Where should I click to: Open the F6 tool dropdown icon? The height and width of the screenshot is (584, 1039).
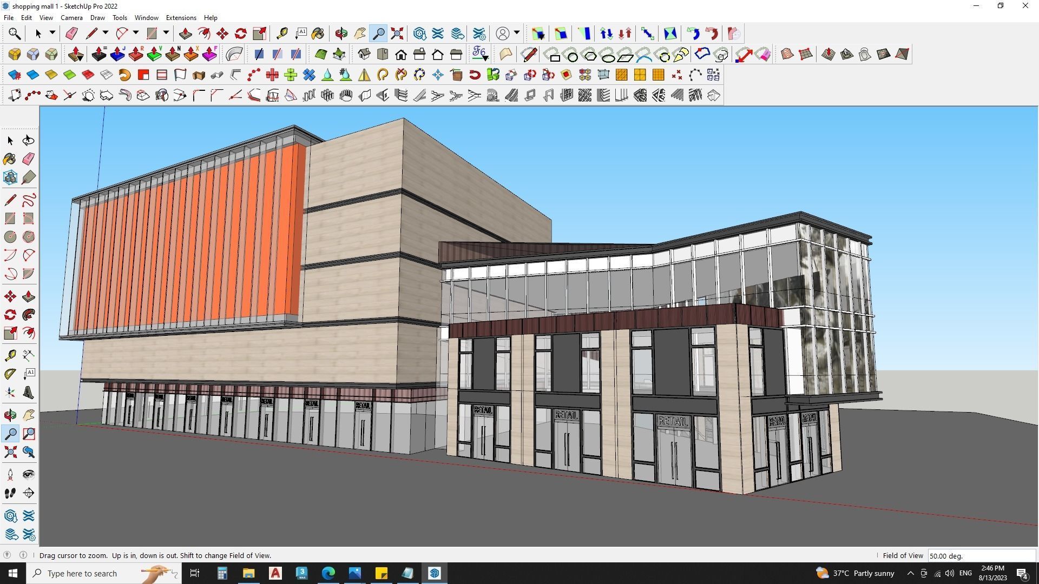(480, 54)
